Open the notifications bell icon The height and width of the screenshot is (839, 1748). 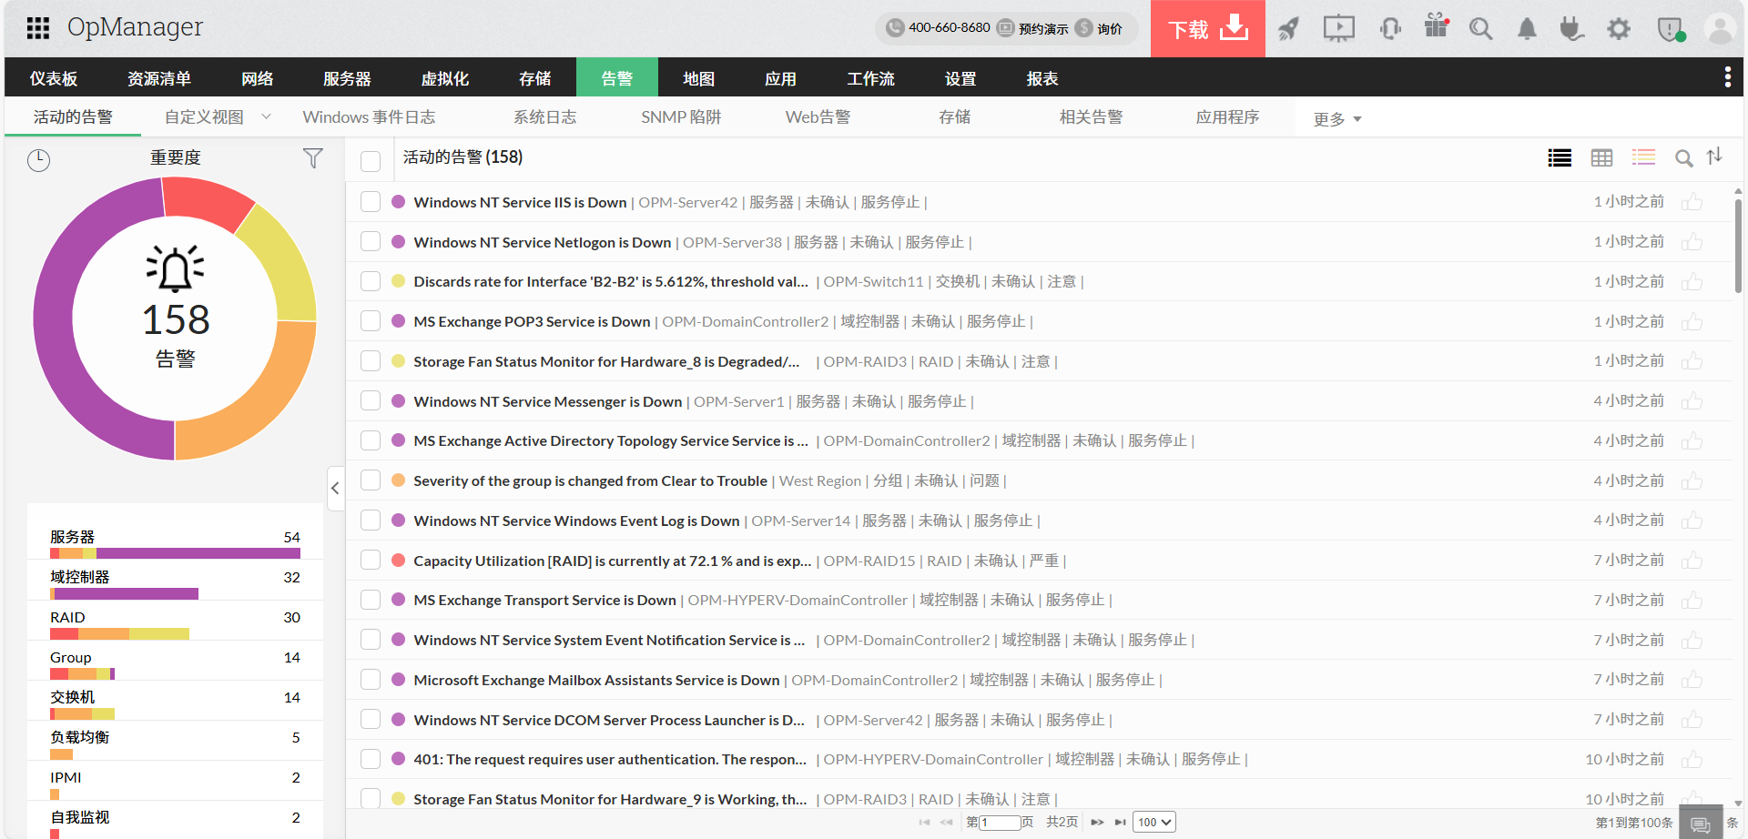pos(1527,29)
